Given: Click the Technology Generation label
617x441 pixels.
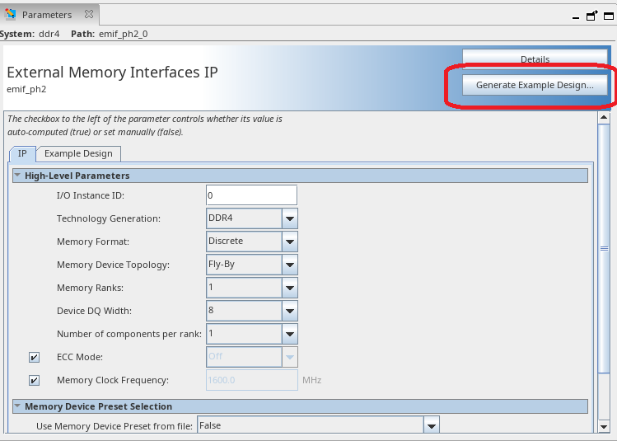Looking at the screenshot, I should (109, 218).
